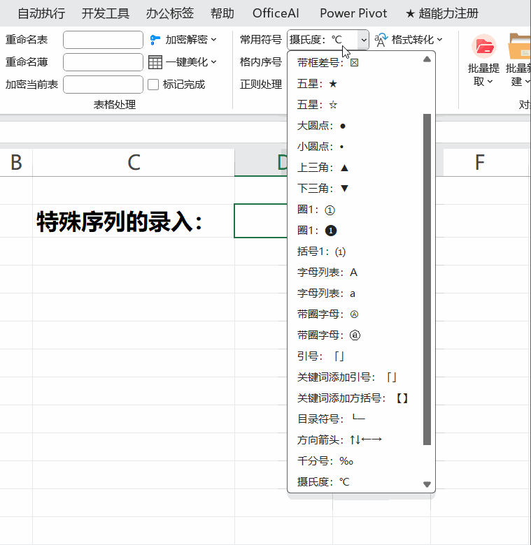Select 摄氏度 ℃ in the list
Image resolution: width=531 pixels, height=545 pixels.
[355, 482]
